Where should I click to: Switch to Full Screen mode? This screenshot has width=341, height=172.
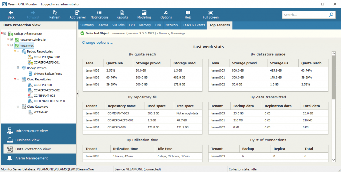(x=210, y=15)
